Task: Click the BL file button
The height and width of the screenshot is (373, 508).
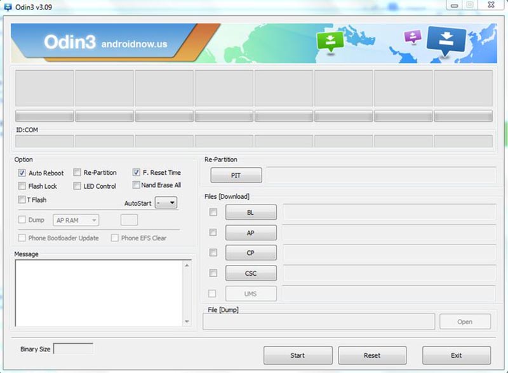Action: coord(251,212)
